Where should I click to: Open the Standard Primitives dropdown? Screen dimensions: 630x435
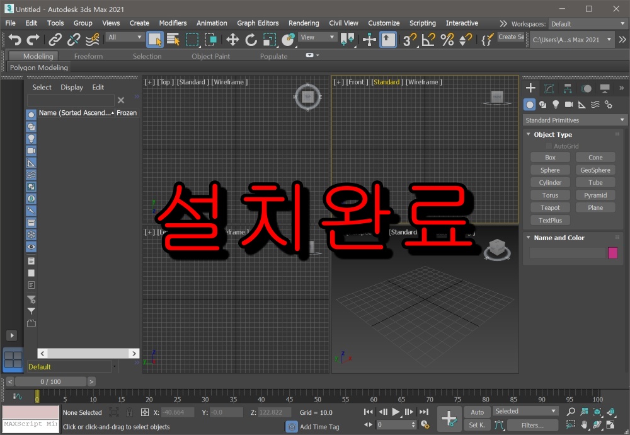point(573,120)
